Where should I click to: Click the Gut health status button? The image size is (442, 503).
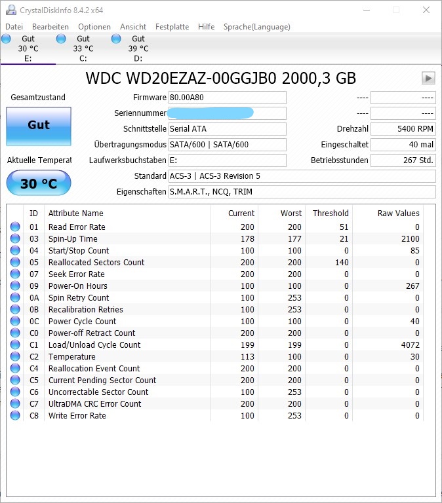click(x=39, y=126)
